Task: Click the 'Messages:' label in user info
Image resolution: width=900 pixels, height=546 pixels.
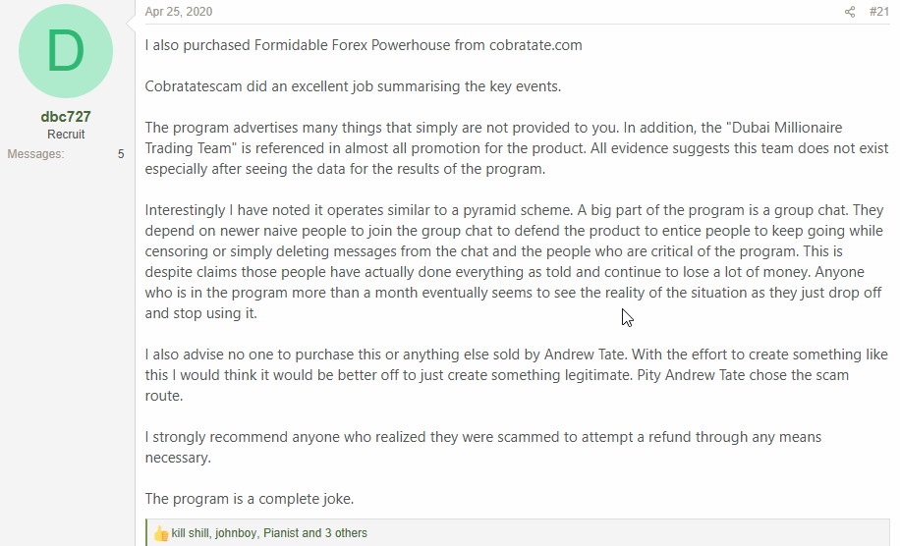Action: 35,154
